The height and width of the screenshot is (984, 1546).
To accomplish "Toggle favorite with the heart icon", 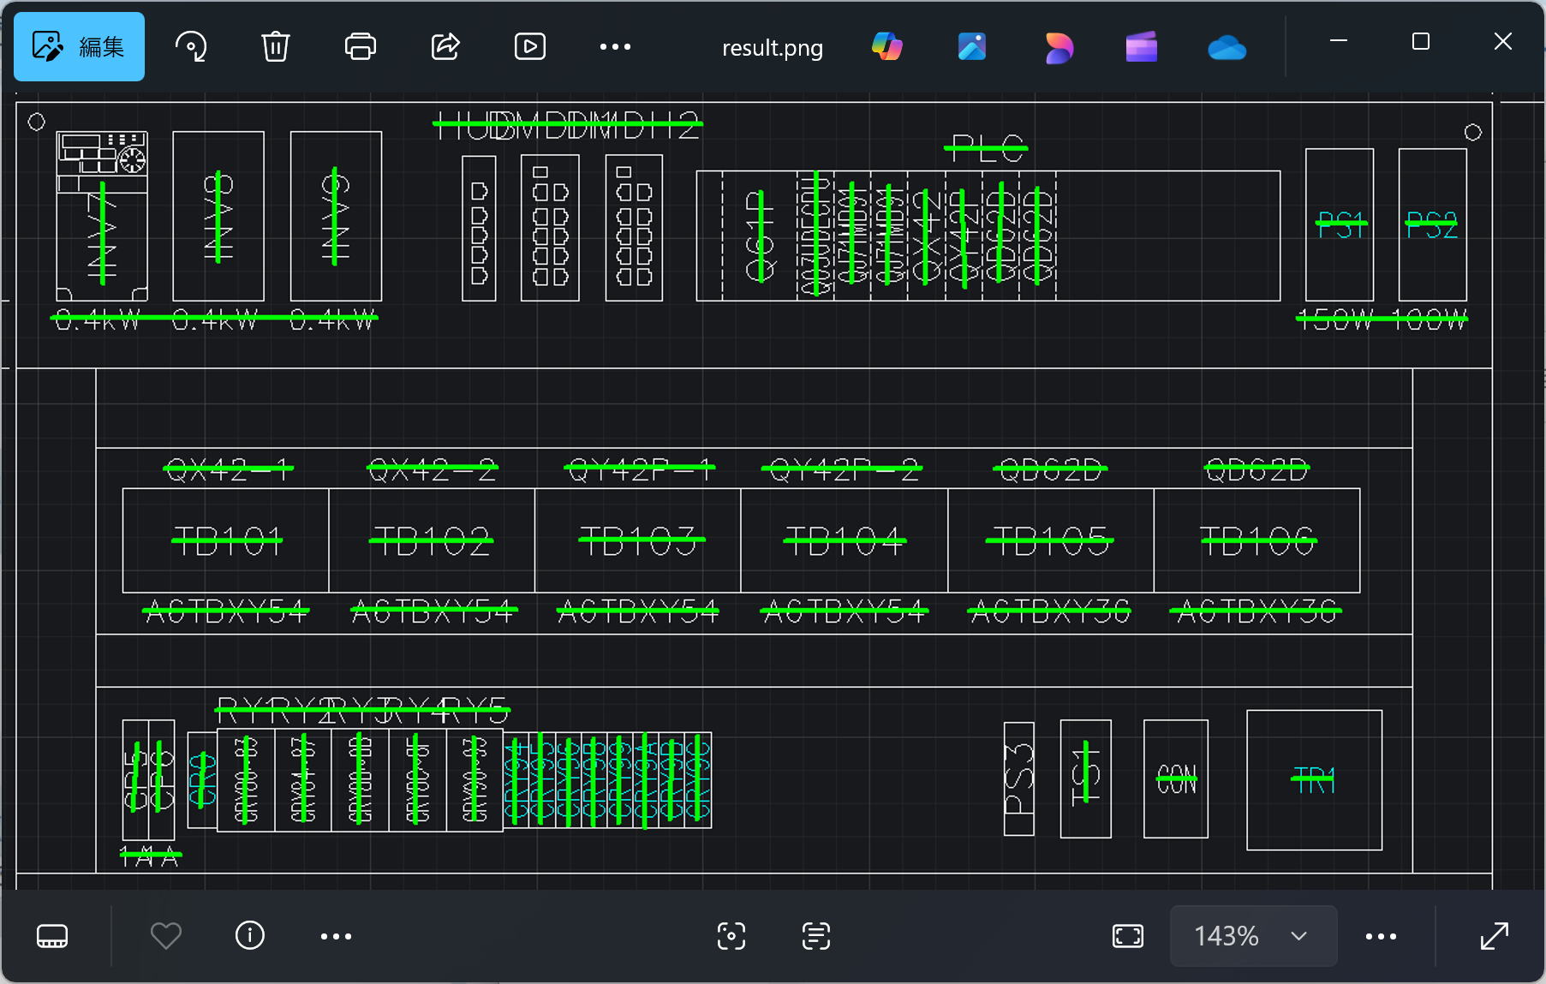I will (x=165, y=936).
